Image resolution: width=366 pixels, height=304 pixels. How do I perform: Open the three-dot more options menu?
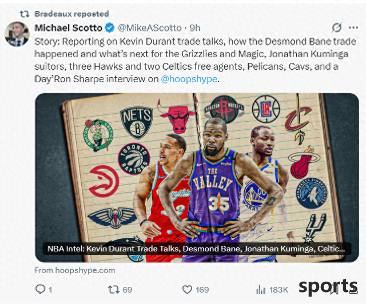tap(353, 28)
